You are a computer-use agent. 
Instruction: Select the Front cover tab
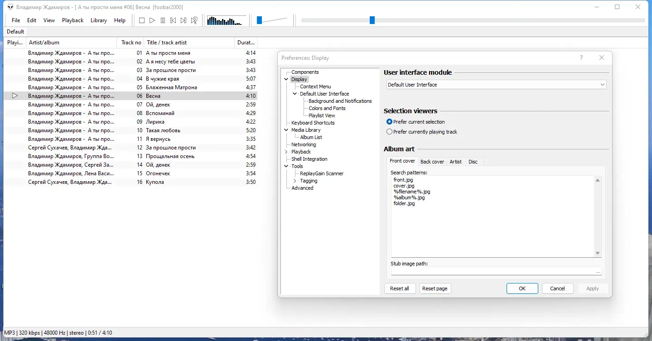(402, 161)
